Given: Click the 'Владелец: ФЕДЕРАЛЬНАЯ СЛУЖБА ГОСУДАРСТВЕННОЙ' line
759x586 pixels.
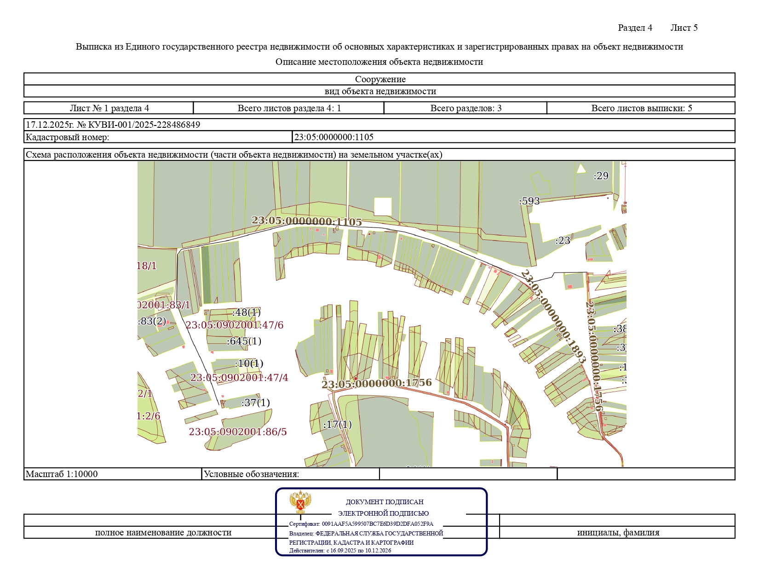Looking at the screenshot, I should click(366, 533).
